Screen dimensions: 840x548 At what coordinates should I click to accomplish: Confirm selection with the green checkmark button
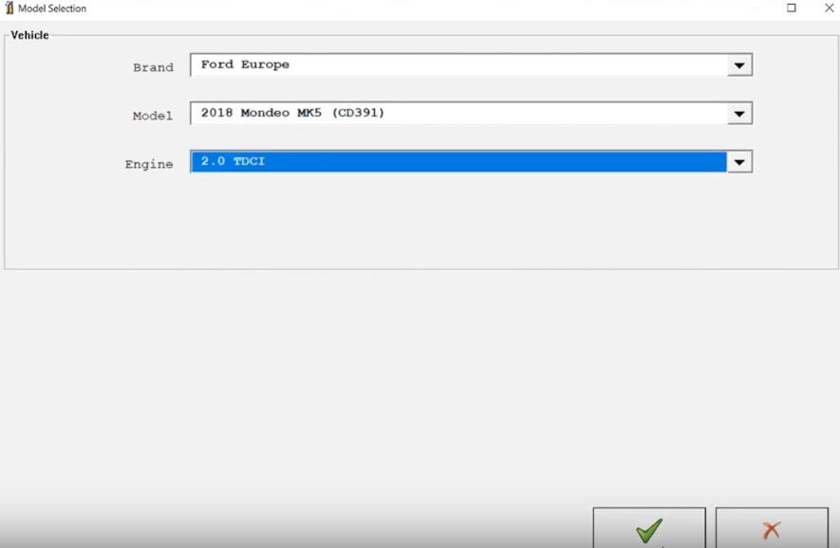tap(649, 529)
